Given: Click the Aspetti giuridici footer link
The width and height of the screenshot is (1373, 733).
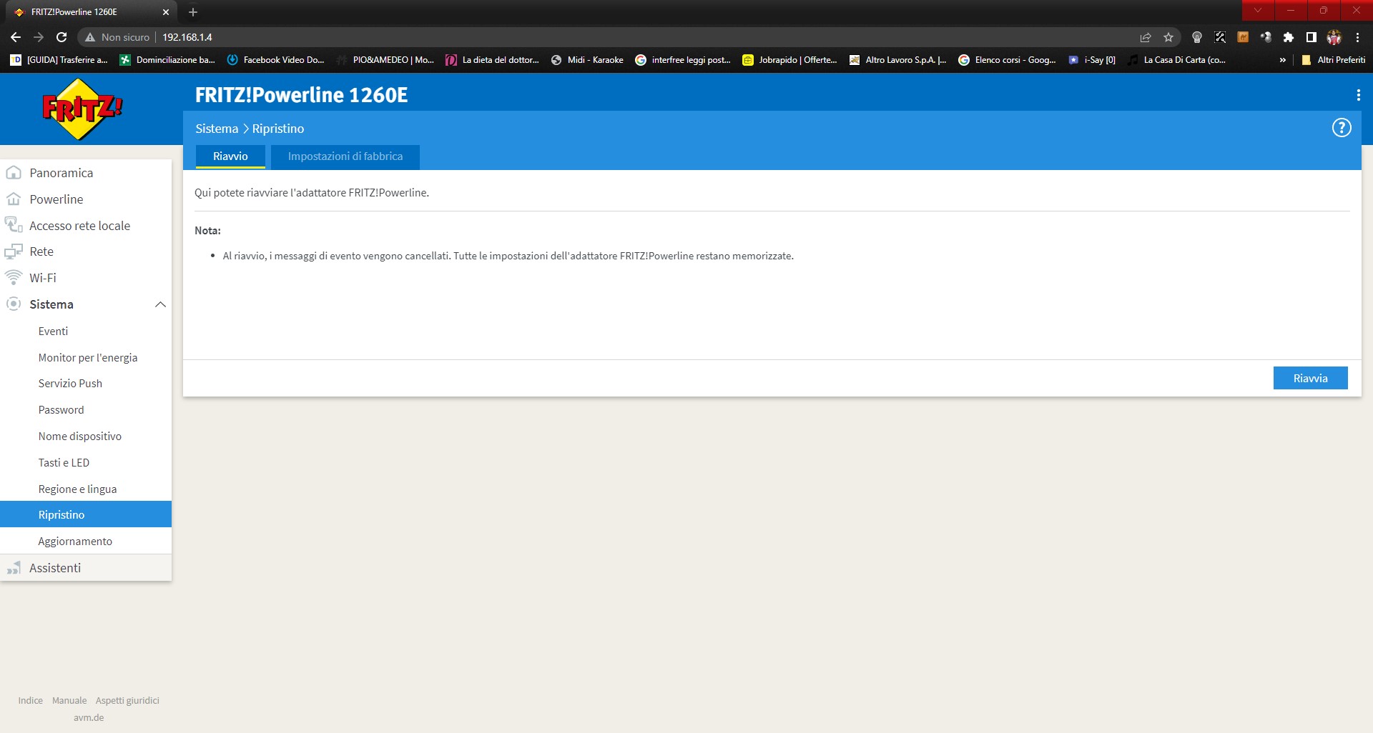Looking at the screenshot, I should pyautogui.click(x=127, y=700).
